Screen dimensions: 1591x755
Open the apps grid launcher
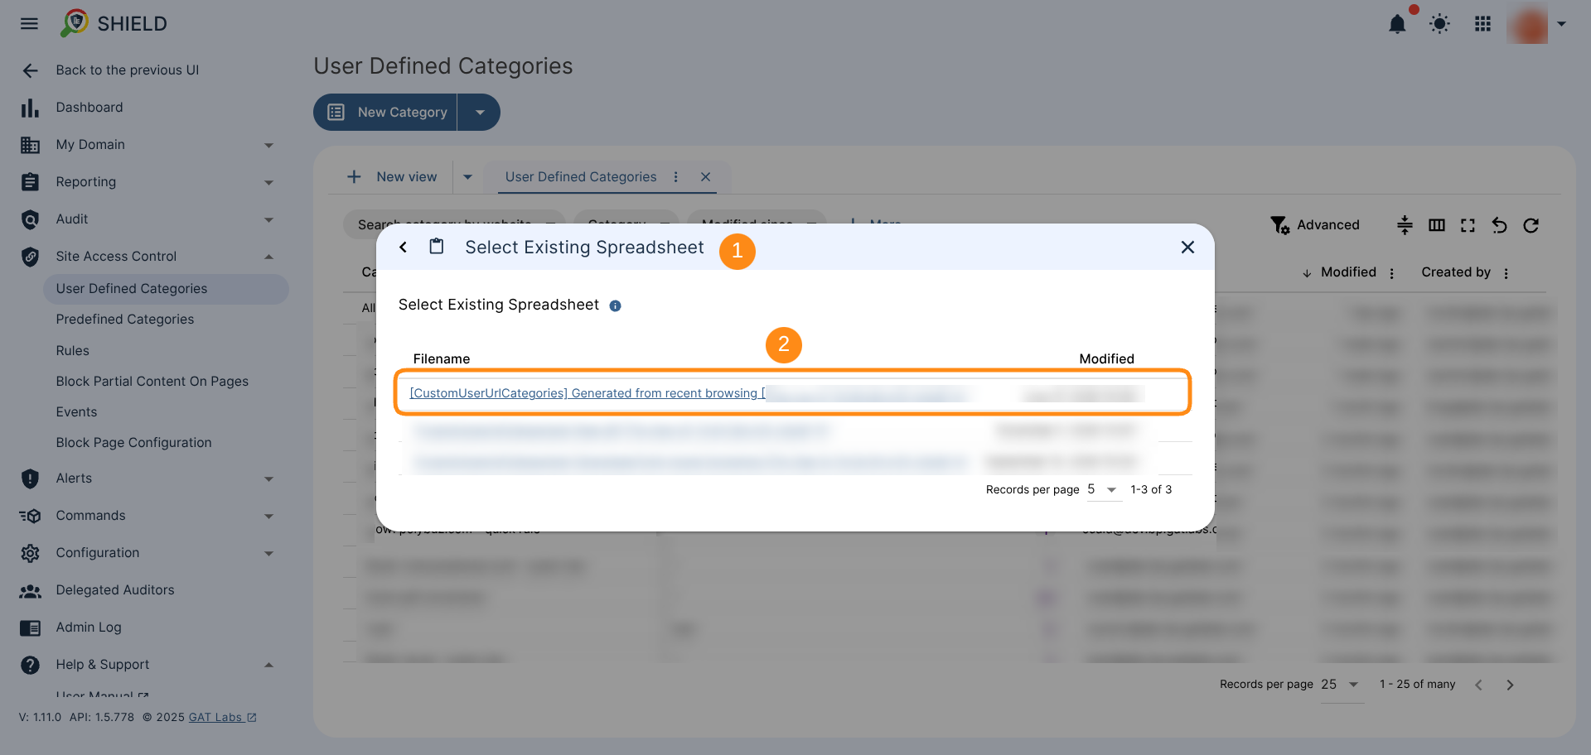click(x=1482, y=24)
